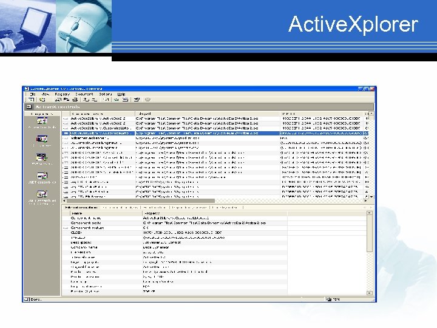Click the greyed-out round toolbar icon
The width and height of the screenshot is (437, 328).
click(x=147, y=100)
